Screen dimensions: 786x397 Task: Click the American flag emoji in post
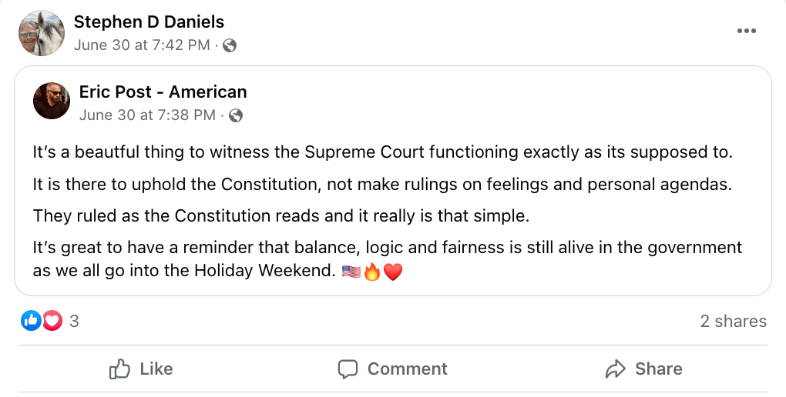point(351,272)
